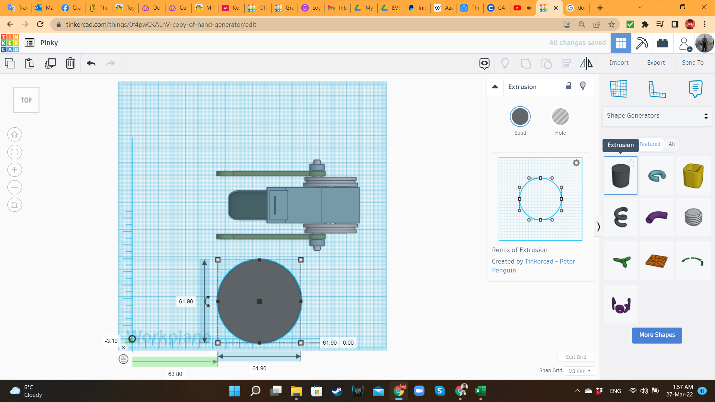The image size is (715, 402).
Task: Switch to the All shapes tab
Action: pos(671,144)
